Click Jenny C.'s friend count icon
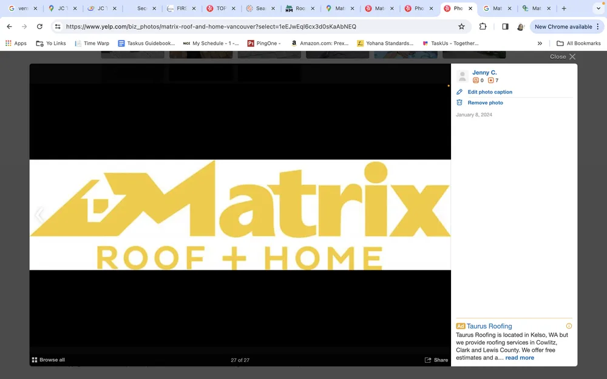 click(477, 79)
